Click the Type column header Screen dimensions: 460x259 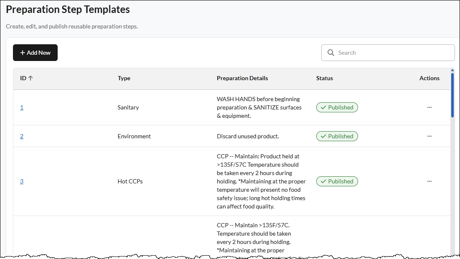(x=124, y=78)
